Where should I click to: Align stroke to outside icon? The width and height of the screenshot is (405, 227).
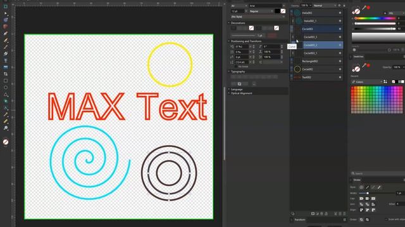[373, 210]
